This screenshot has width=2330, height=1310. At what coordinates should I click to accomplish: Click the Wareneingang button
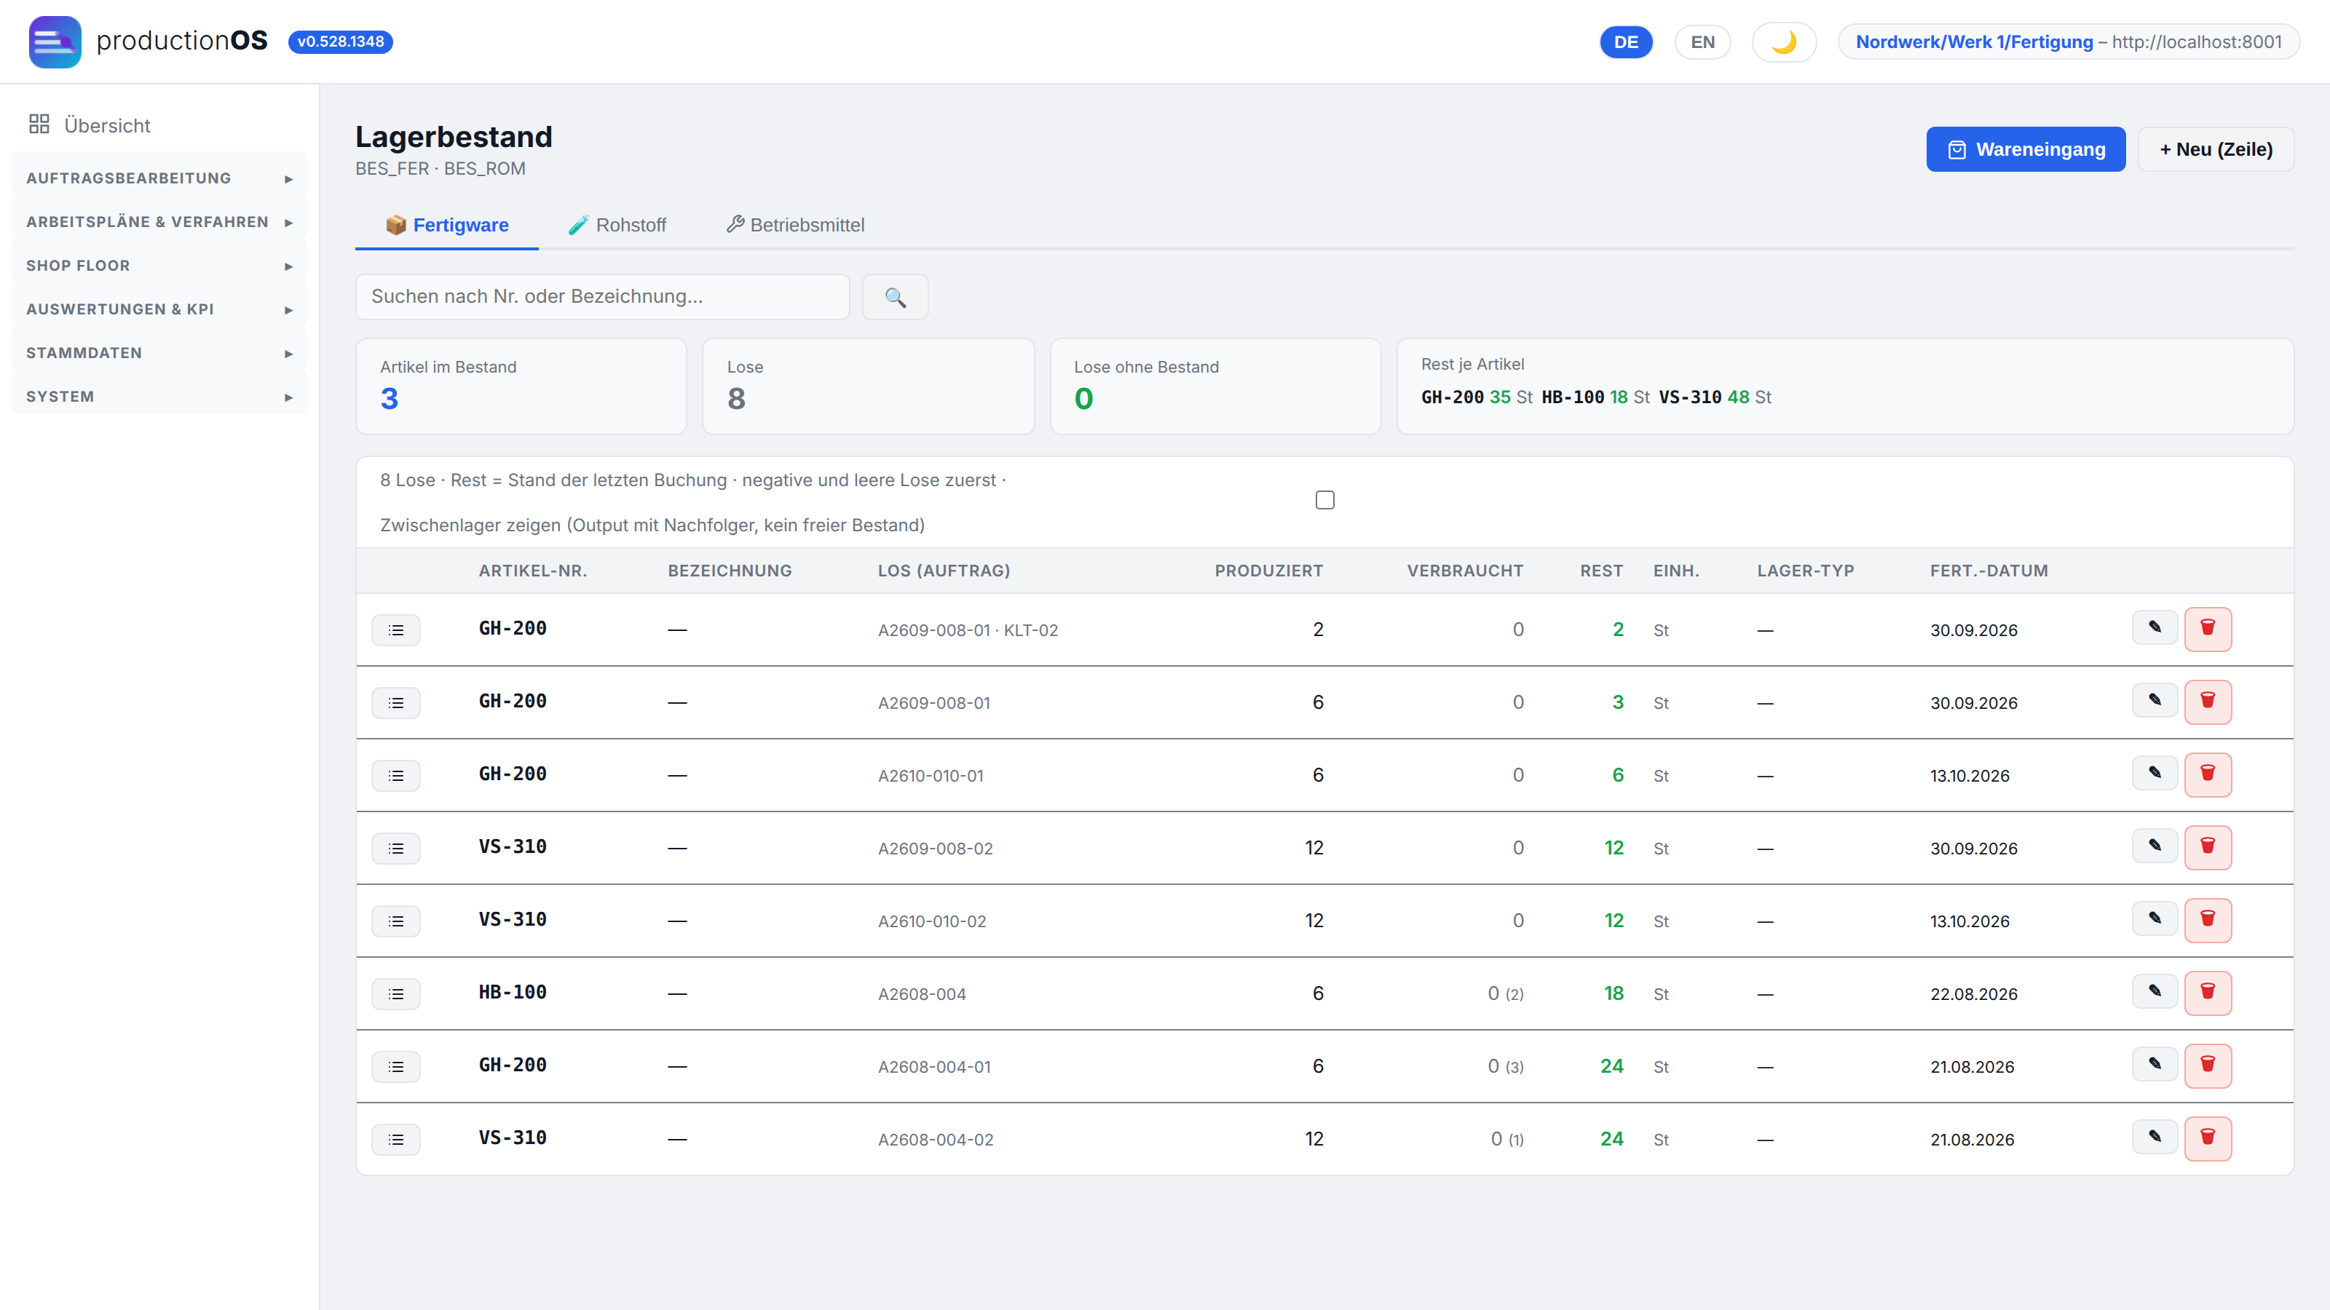coord(2025,149)
